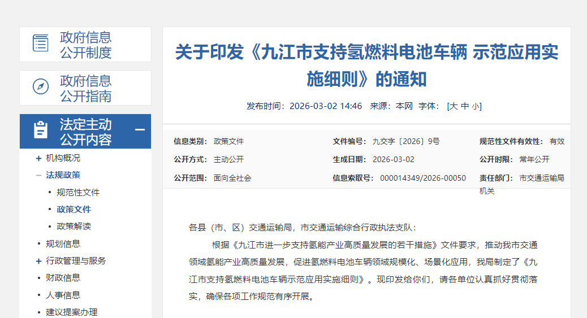587x318 pixels.
Task: Set font size to 大
Action: tap(453, 106)
